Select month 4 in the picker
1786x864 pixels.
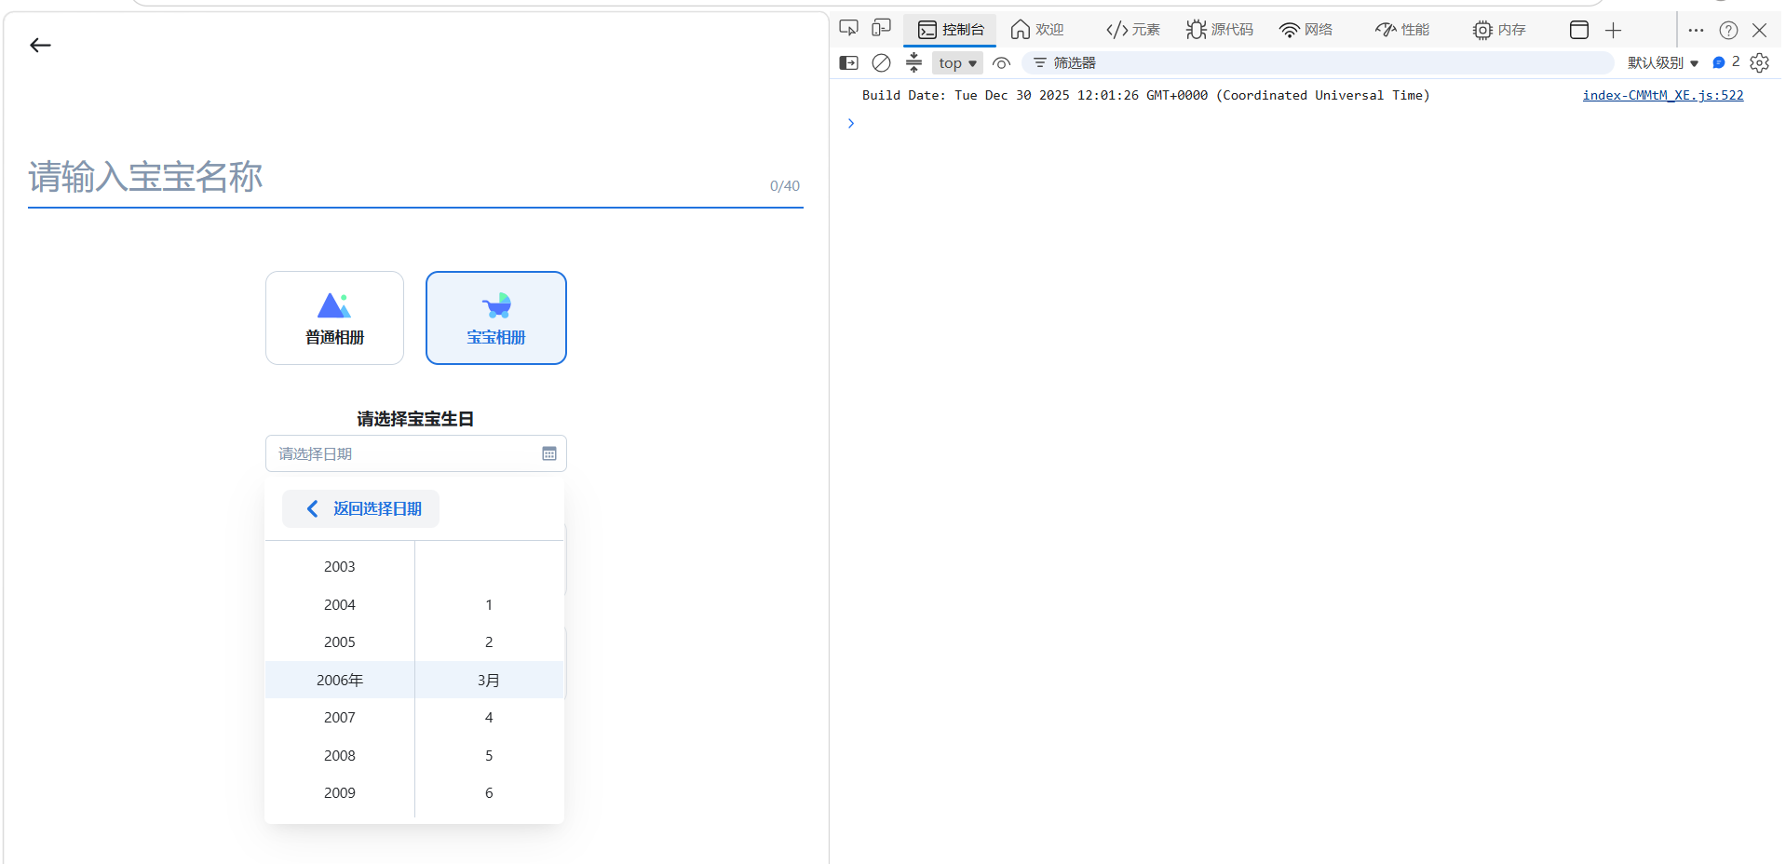click(489, 718)
